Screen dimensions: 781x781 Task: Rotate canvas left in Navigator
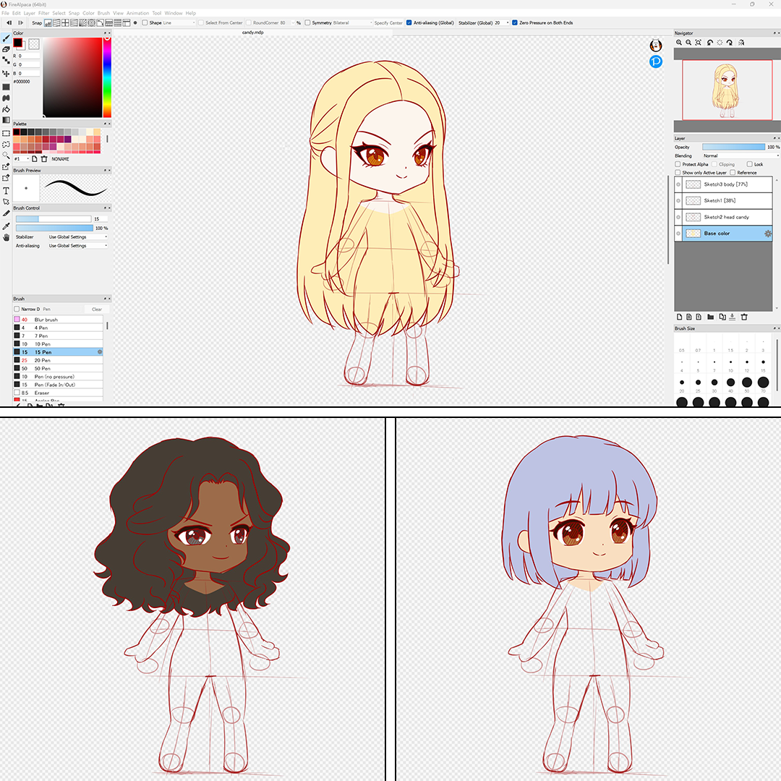pyautogui.click(x=710, y=43)
